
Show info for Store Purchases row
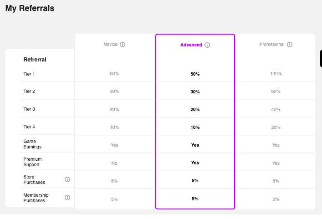tap(67, 179)
